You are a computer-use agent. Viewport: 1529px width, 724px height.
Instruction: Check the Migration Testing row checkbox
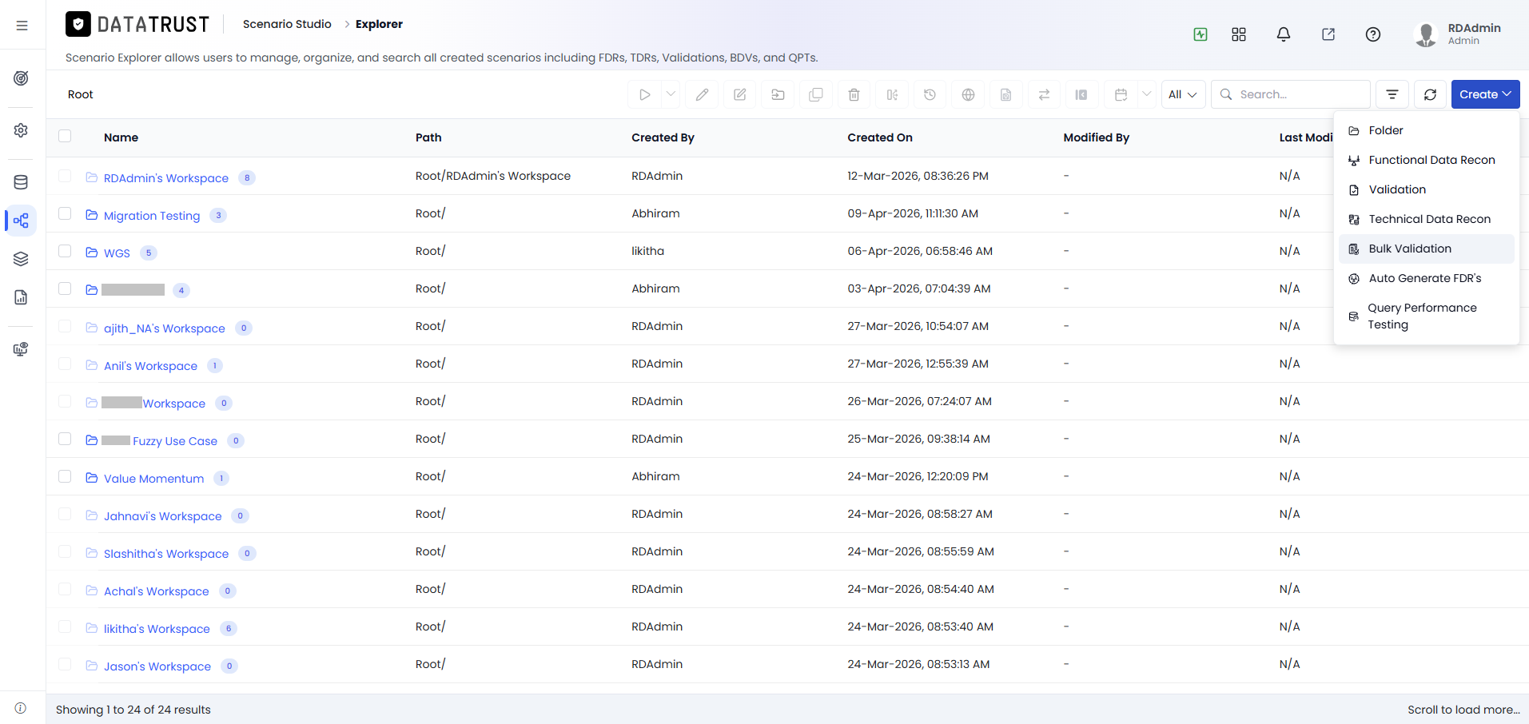coord(65,214)
